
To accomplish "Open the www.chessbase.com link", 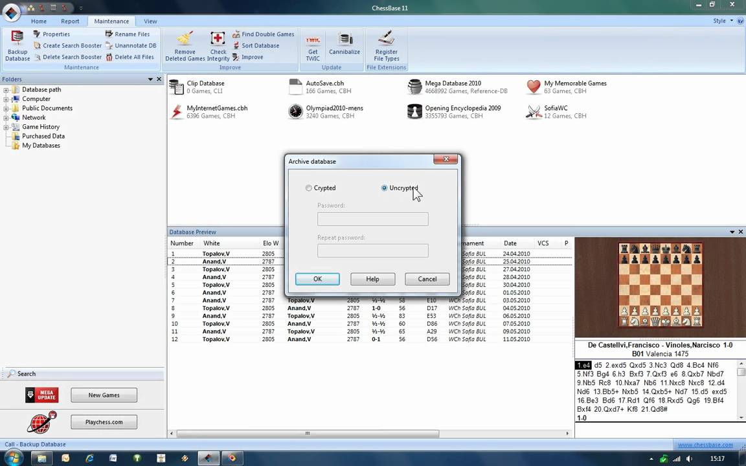I will coord(705,445).
